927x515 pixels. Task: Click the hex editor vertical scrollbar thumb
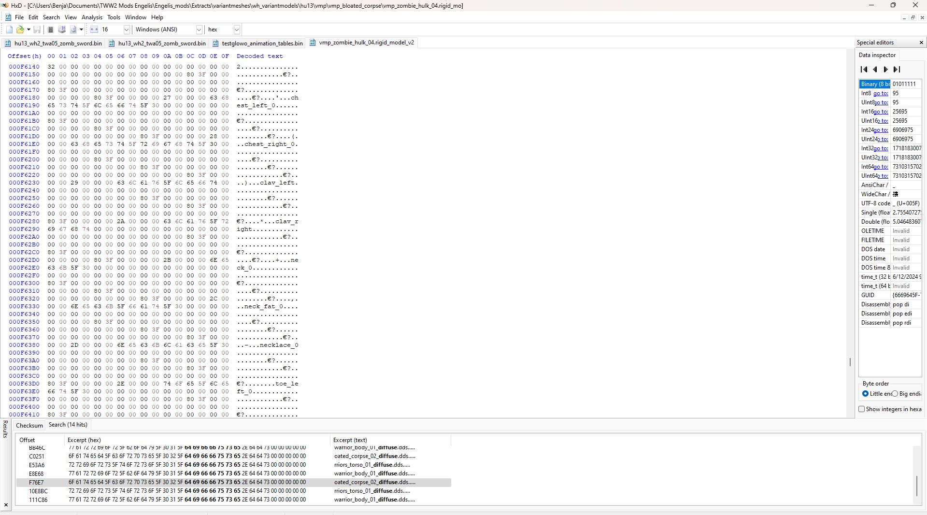click(x=850, y=362)
